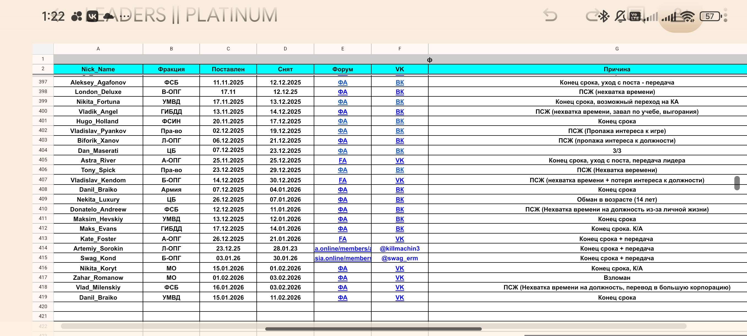Open ФА forum link for Aleksey_Agafonov
The image size is (747, 336).
[342, 82]
